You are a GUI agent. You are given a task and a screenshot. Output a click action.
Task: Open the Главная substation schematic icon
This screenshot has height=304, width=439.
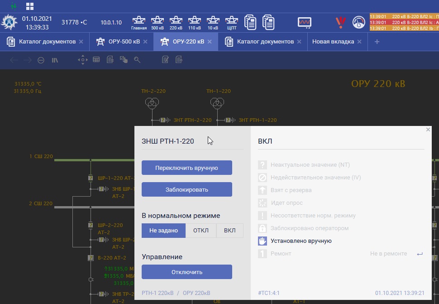(x=139, y=22)
